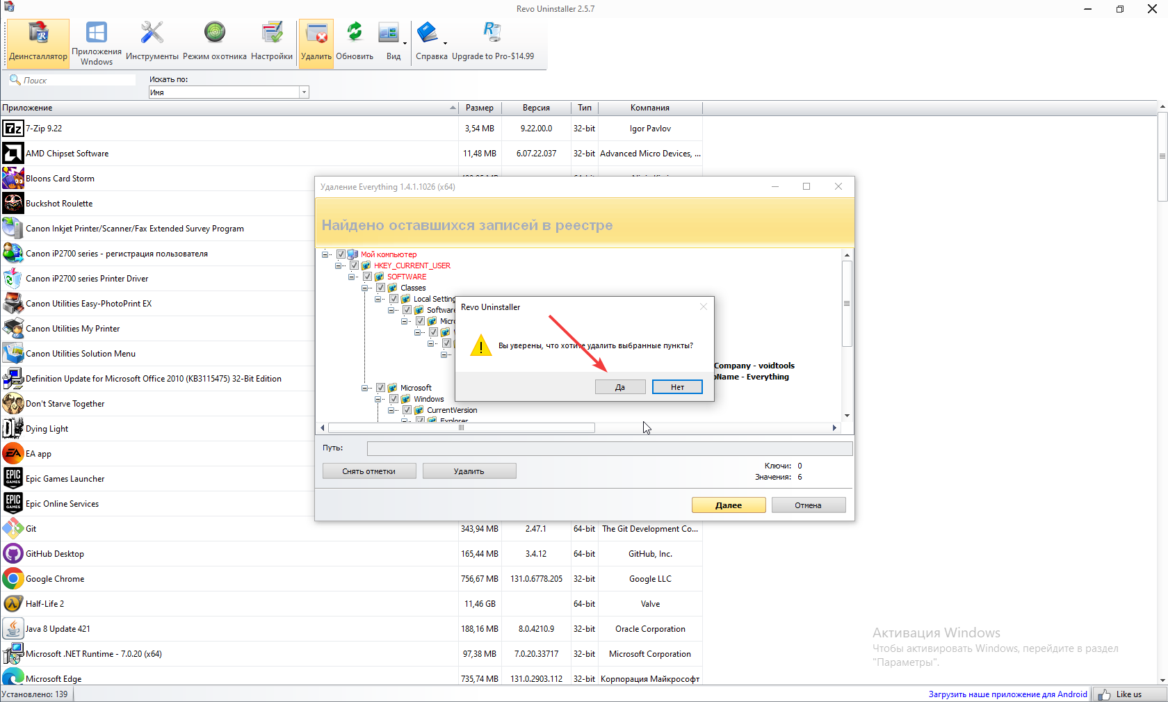This screenshot has width=1168, height=702.
Task: Select the EA app icon
Action: click(x=13, y=454)
